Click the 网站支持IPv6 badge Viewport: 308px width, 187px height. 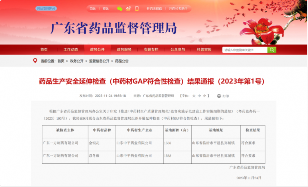(46, 9)
